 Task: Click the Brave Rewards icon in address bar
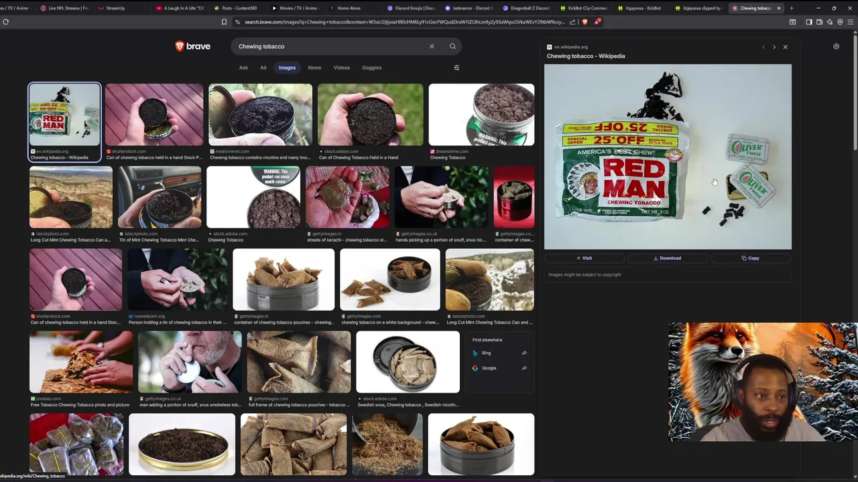[x=597, y=22]
